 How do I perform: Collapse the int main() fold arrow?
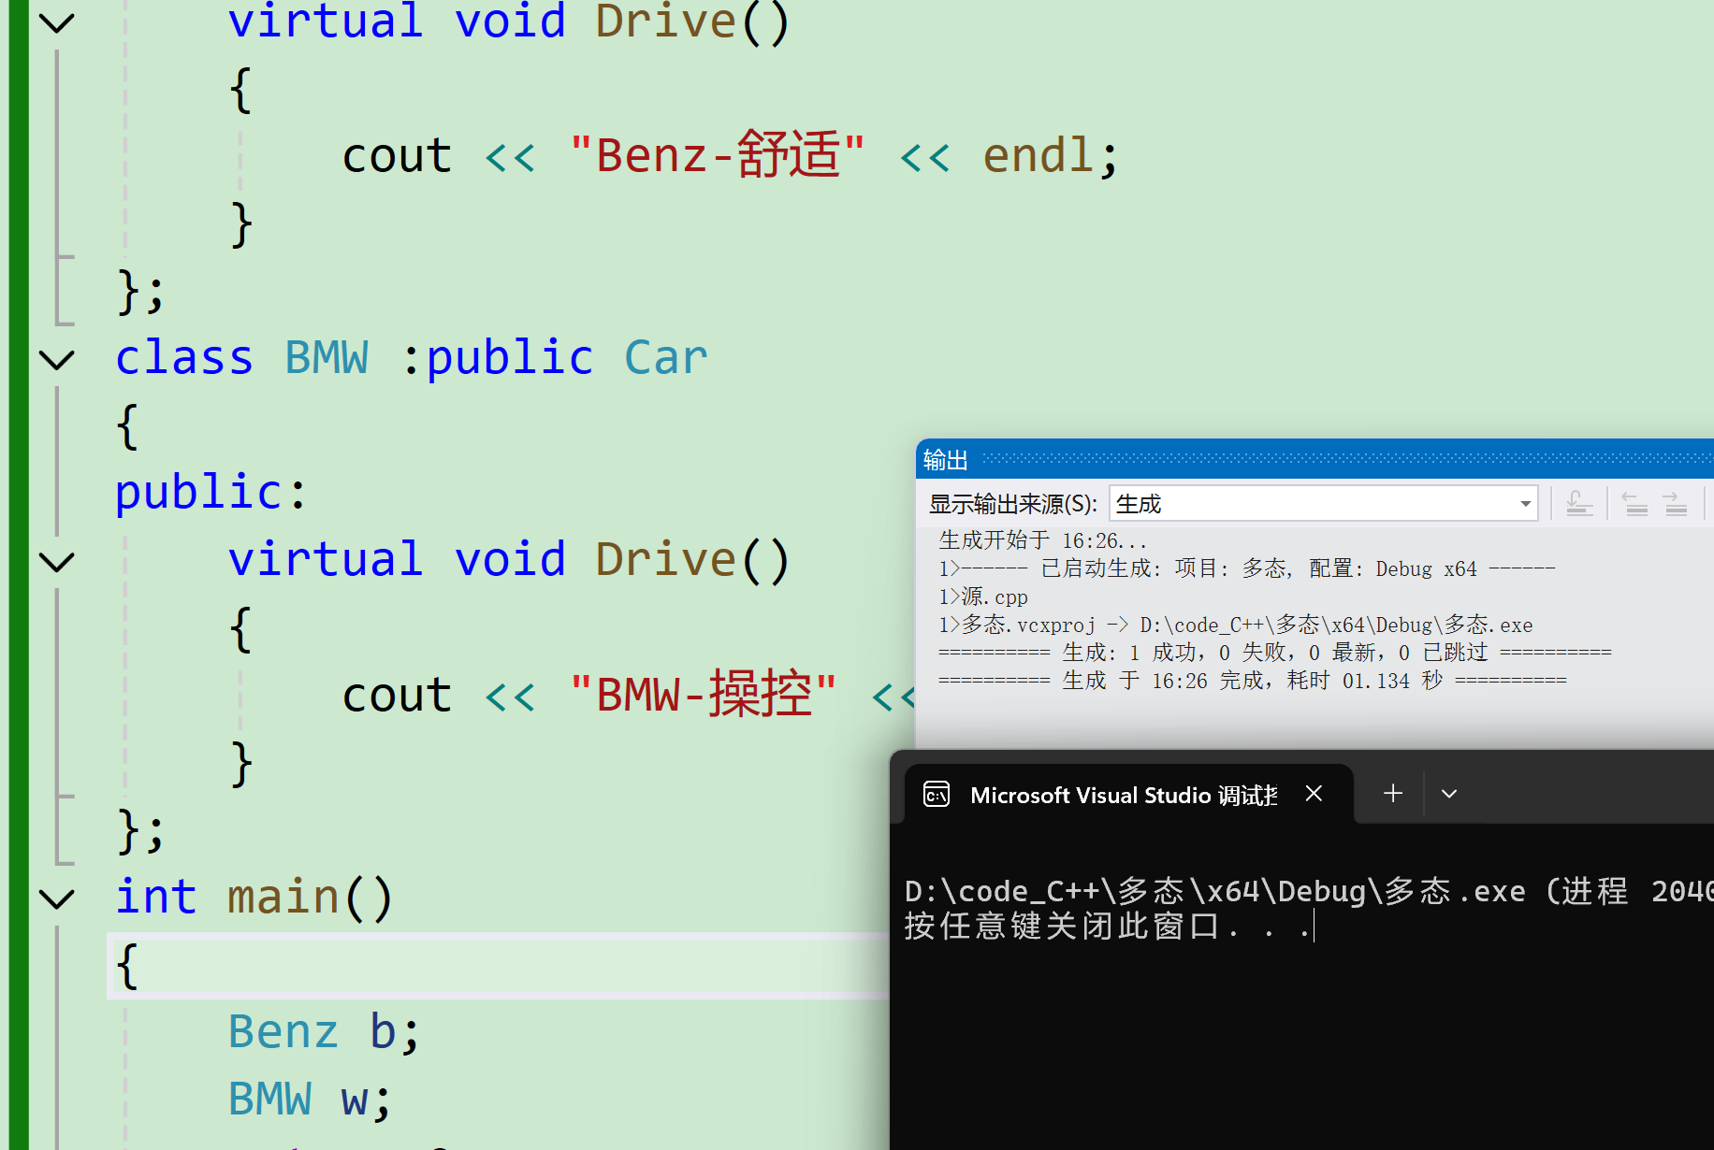pyautogui.click(x=57, y=898)
